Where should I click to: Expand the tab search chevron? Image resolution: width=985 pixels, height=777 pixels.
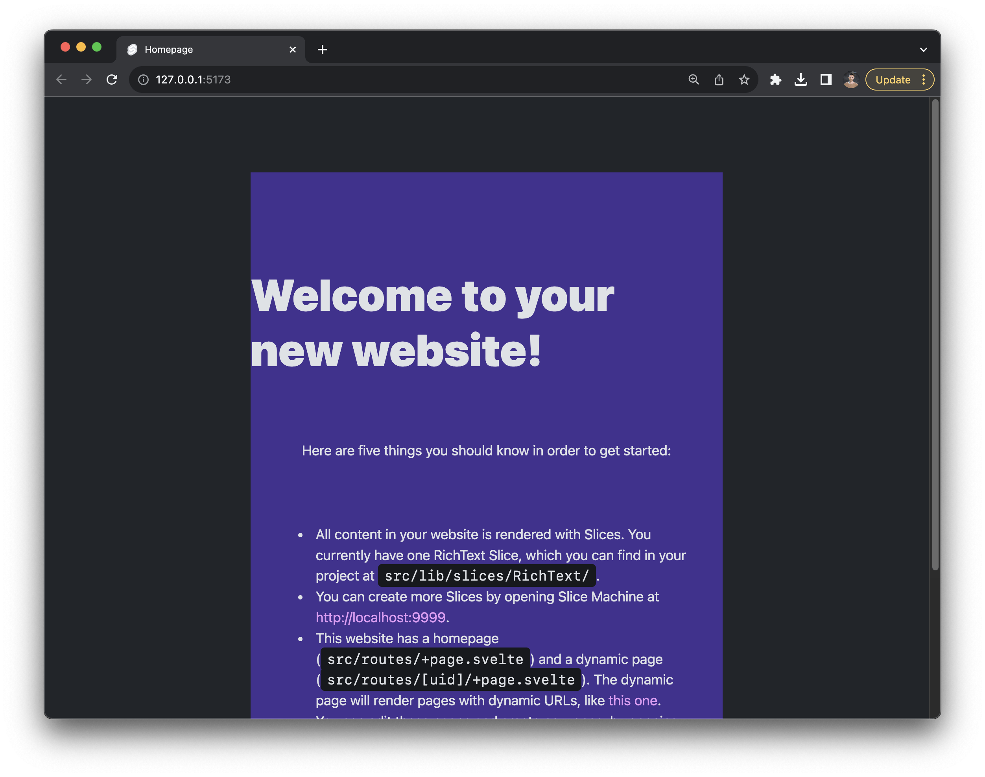tap(923, 50)
